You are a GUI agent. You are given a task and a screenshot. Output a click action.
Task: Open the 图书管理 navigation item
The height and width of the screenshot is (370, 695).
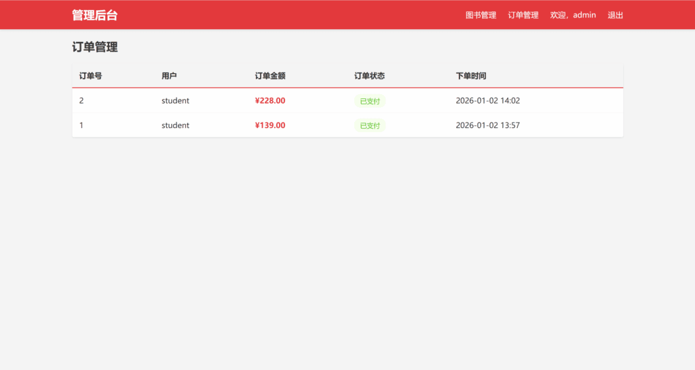[x=481, y=15]
